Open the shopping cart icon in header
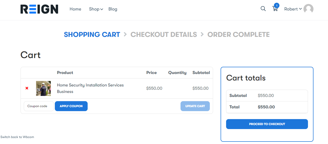 click(275, 9)
